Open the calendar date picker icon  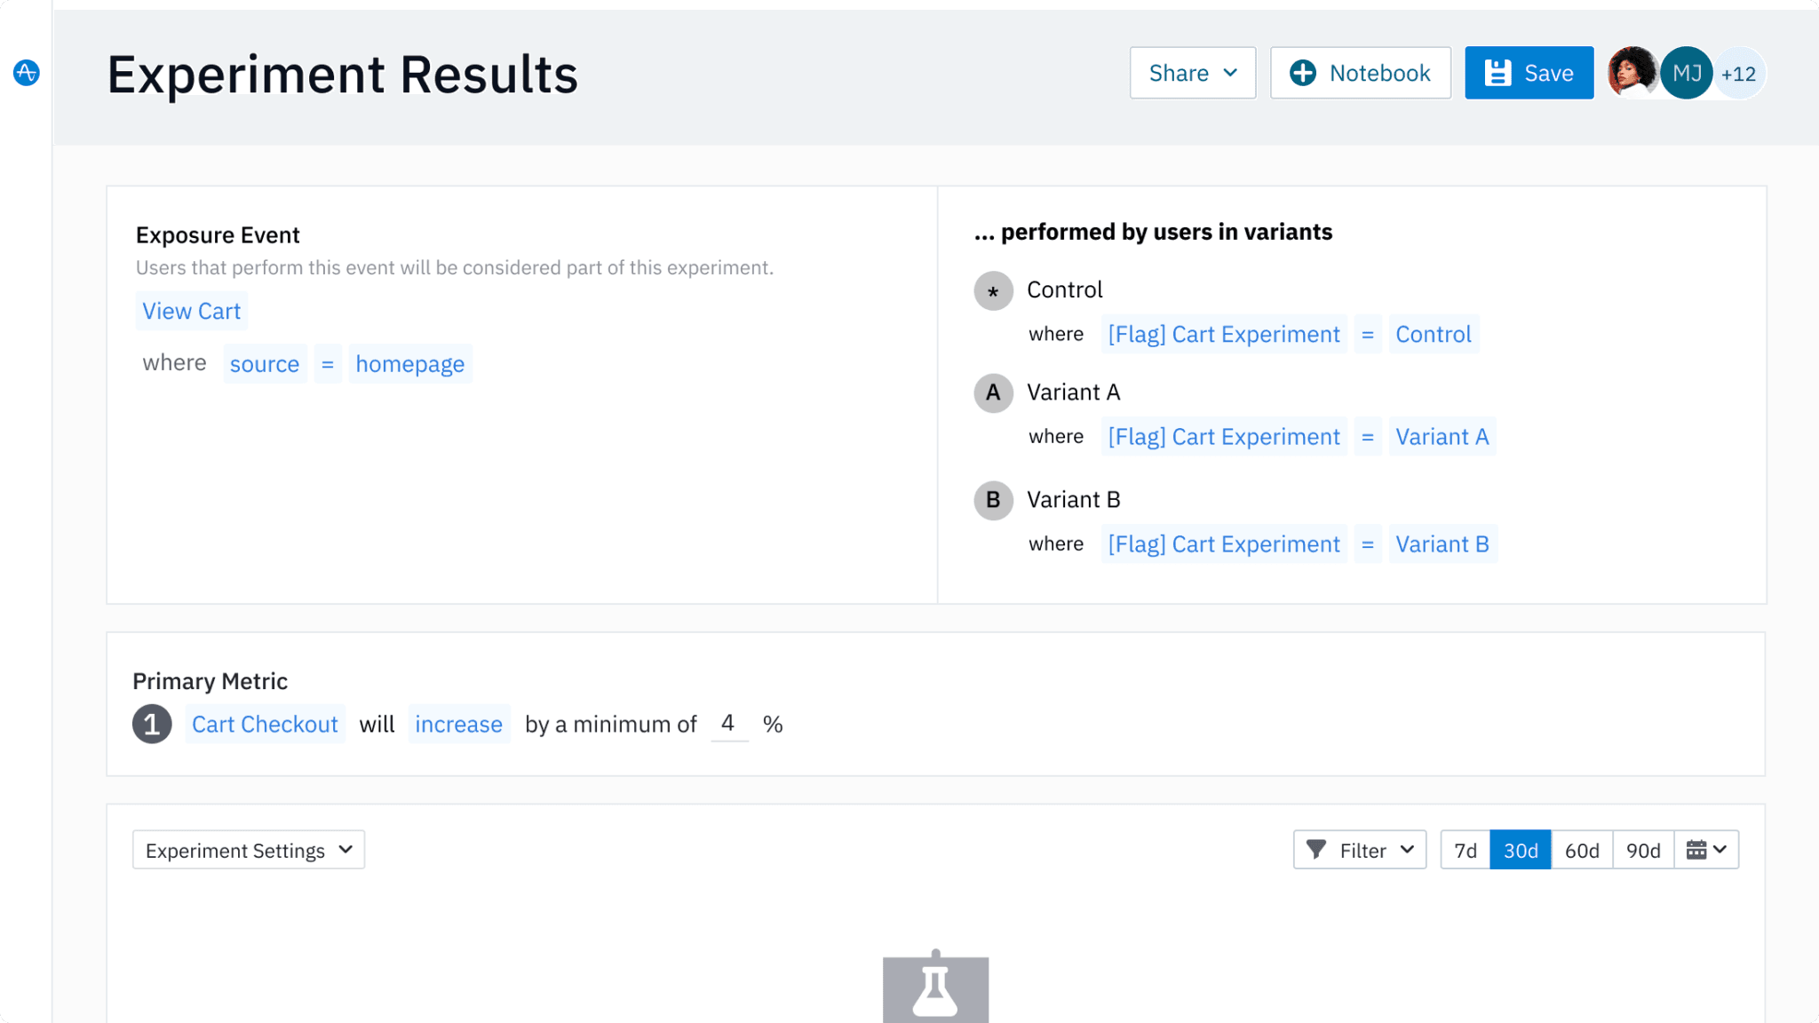point(1699,850)
